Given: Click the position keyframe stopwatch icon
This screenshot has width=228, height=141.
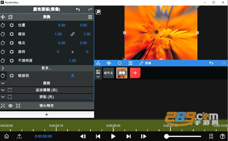Looking at the screenshot, I should (3, 25).
